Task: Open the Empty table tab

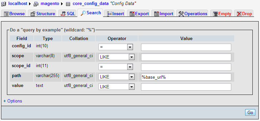Action: point(222,14)
